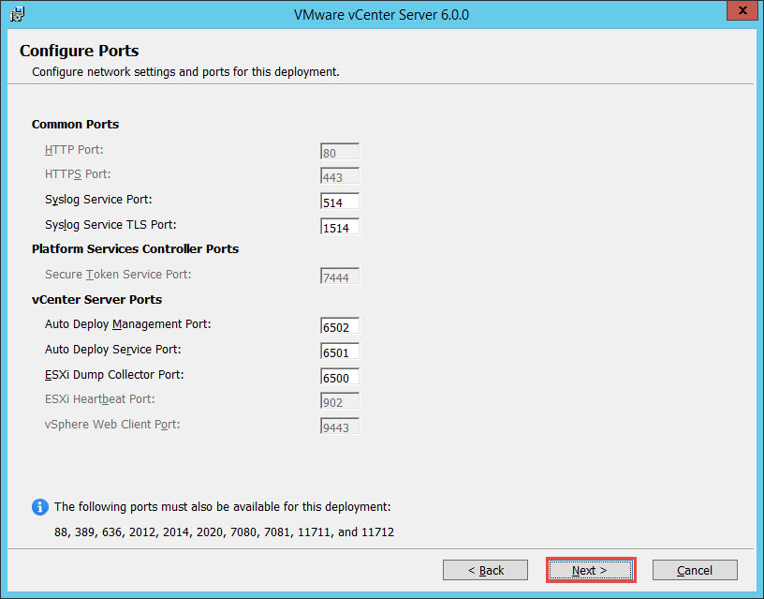Click the ESXi Heartbeat Port field
The width and height of the screenshot is (764, 599).
[x=338, y=401]
